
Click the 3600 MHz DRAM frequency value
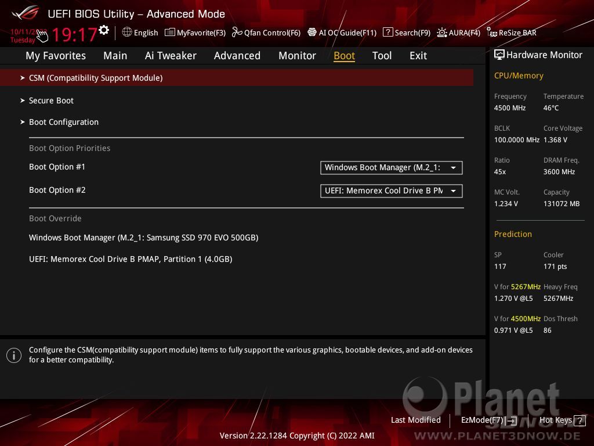tap(559, 172)
